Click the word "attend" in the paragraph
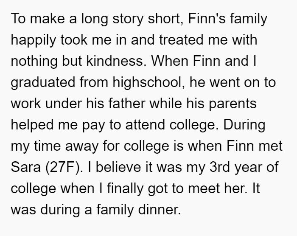Viewport: 297px width, 236px height. (145, 125)
